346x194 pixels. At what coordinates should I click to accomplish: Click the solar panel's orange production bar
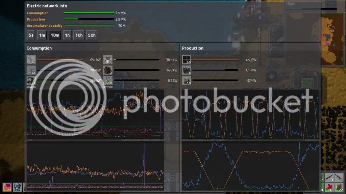tap(215, 59)
